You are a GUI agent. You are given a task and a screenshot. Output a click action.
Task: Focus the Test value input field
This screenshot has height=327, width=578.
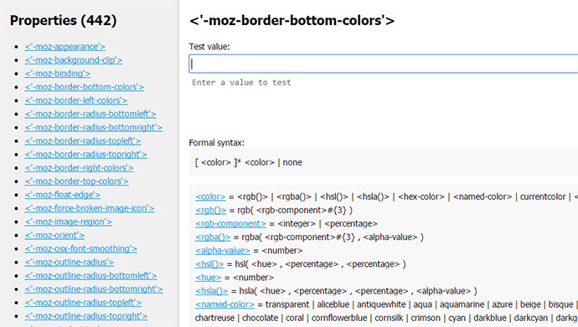click(384, 64)
